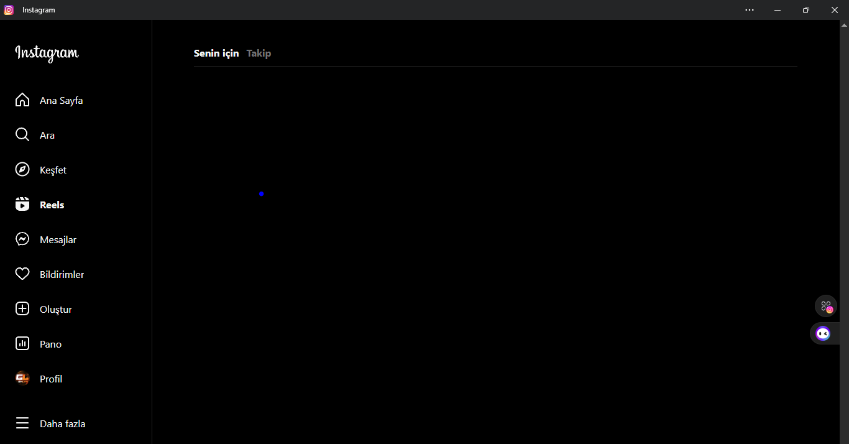The height and width of the screenshot is (444, 849).
Task: Click the Instagram wordmark logo in sidebar
Action: point(47,53)
